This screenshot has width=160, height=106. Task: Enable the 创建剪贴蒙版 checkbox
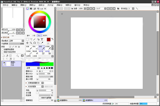[x=3, y=49]
